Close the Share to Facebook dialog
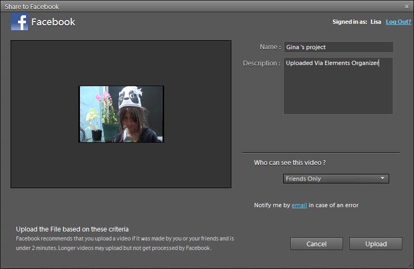414x269 pixels. pyautogui.click(x=406, y=7)
